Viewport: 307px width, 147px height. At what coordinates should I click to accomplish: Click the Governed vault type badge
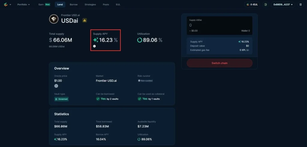click(61, 99)
